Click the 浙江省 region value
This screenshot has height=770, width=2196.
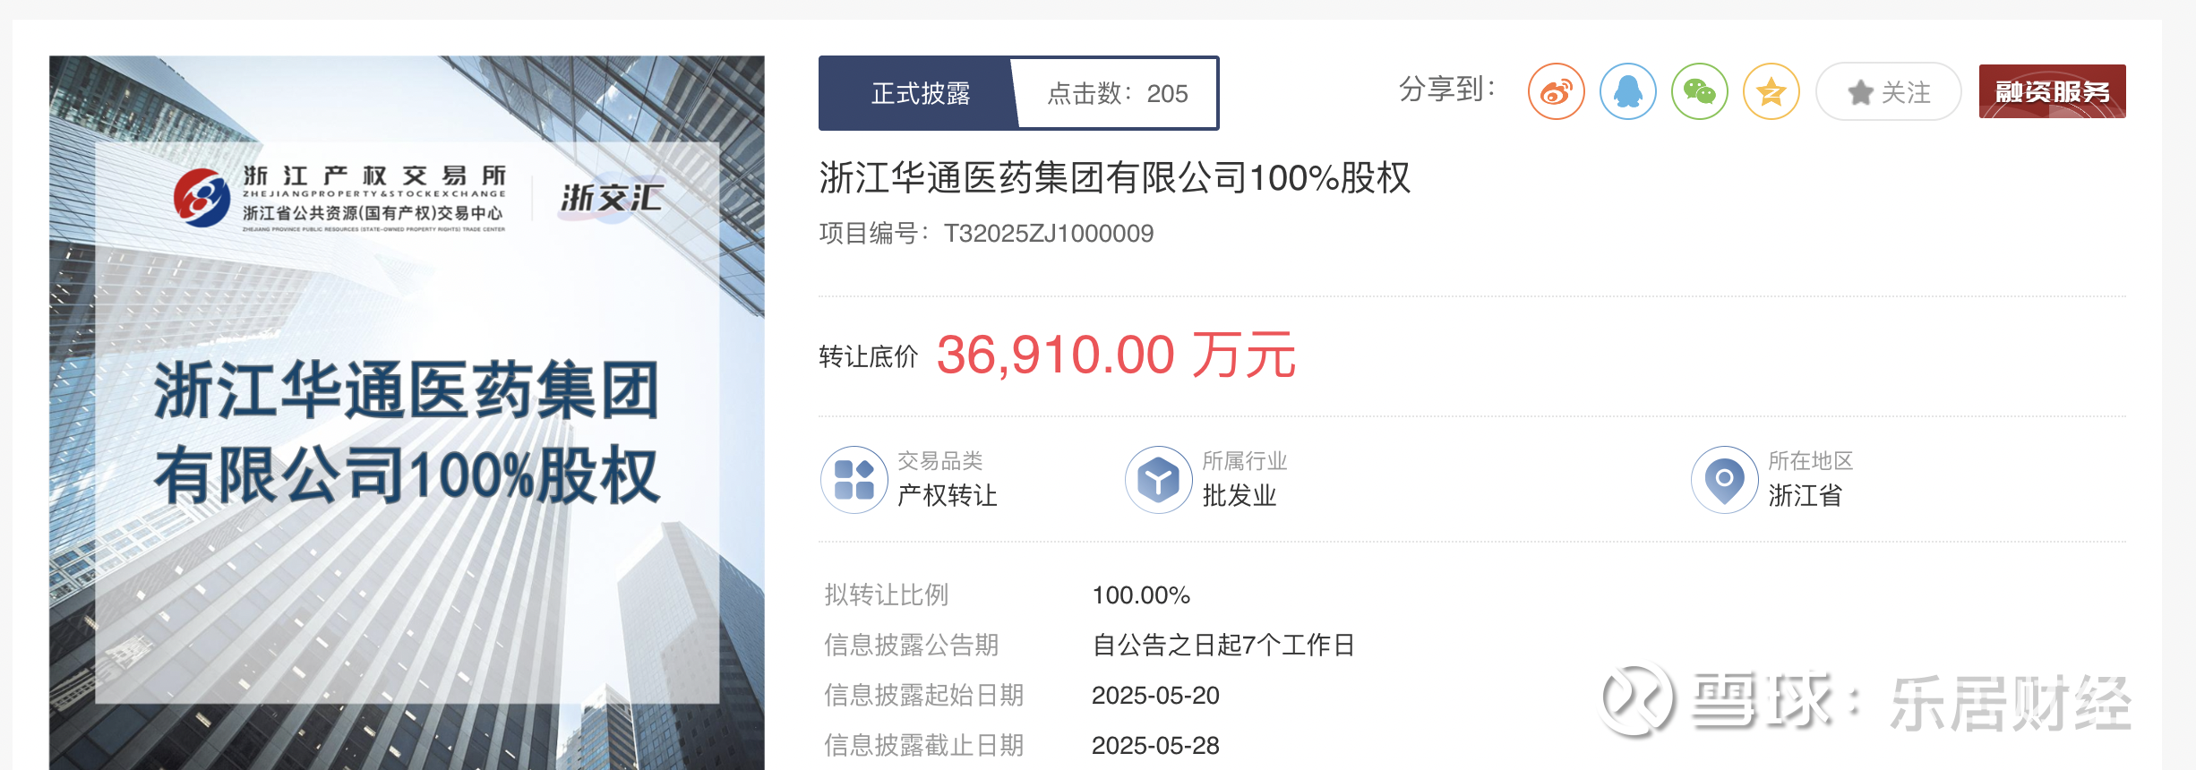click(1806, 495)
